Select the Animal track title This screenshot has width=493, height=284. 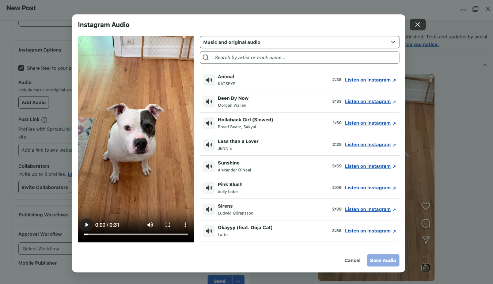coord(226,77)
